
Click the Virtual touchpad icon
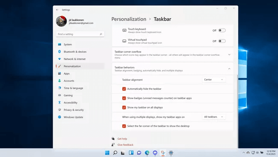click(124, 41)
